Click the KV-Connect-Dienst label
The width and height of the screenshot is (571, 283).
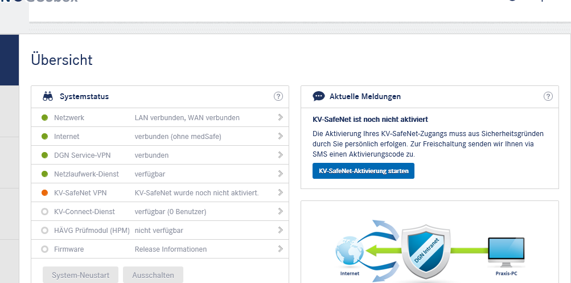pos(84,212)
